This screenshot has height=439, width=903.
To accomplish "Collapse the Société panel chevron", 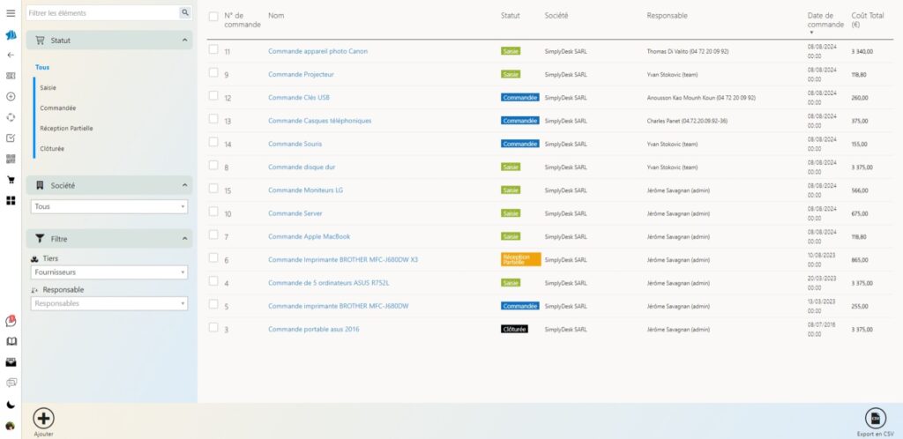I will coord(184,185).
